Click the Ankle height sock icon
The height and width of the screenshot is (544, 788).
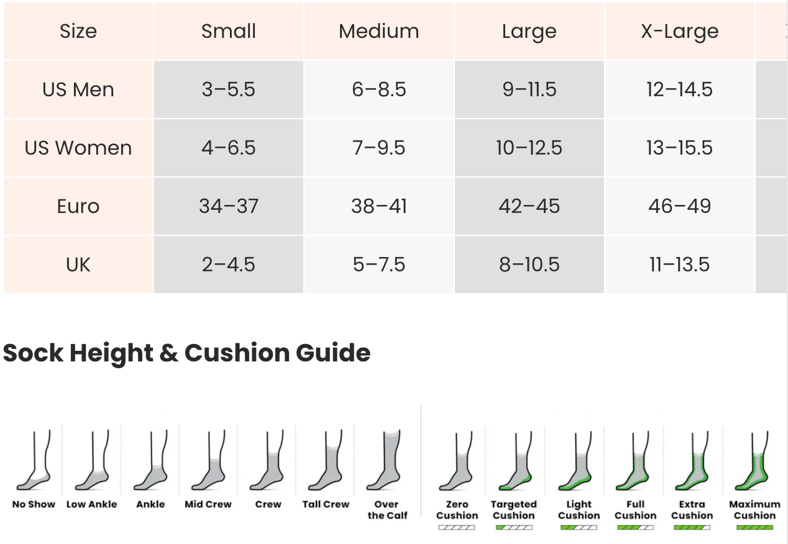coord(150,460)
